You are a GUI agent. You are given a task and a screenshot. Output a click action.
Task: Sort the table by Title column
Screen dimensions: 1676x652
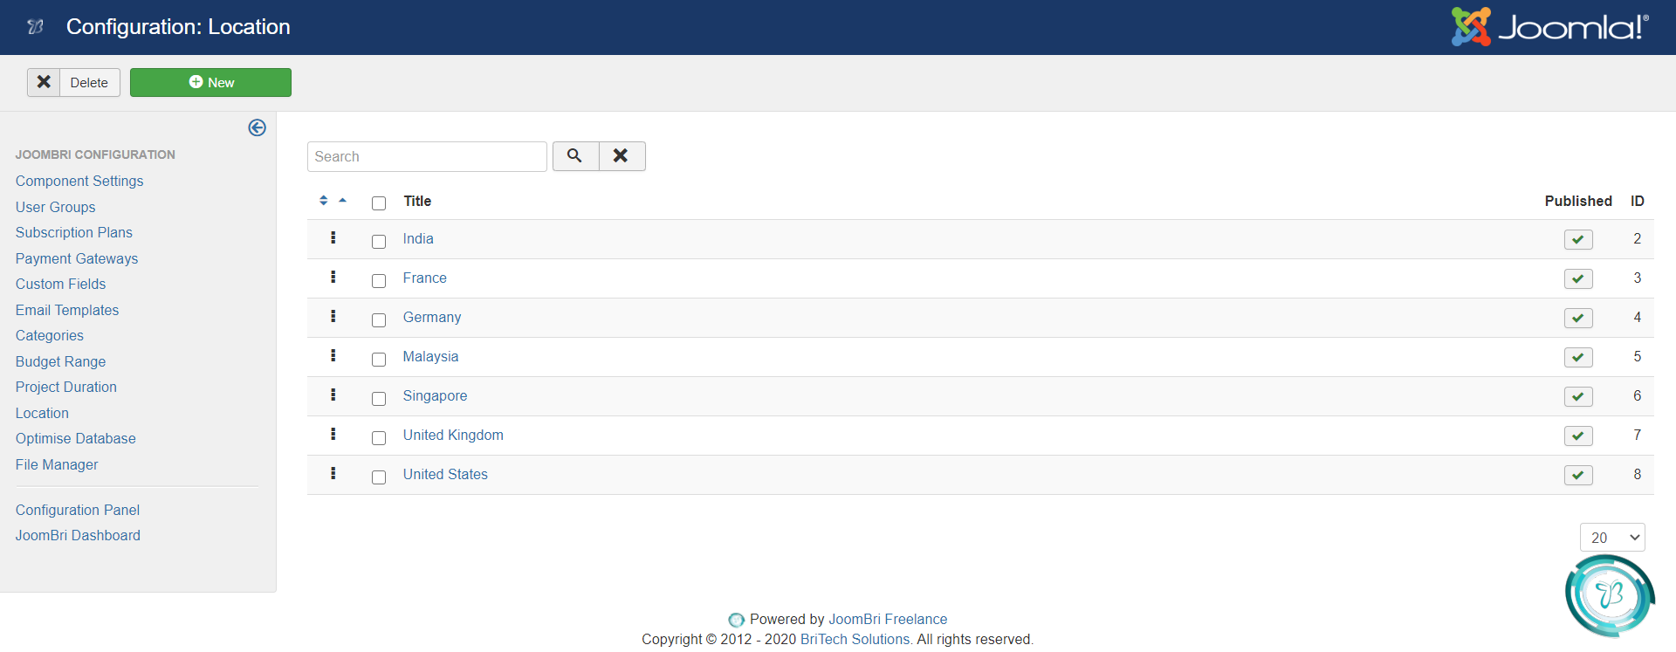point(417,202)
